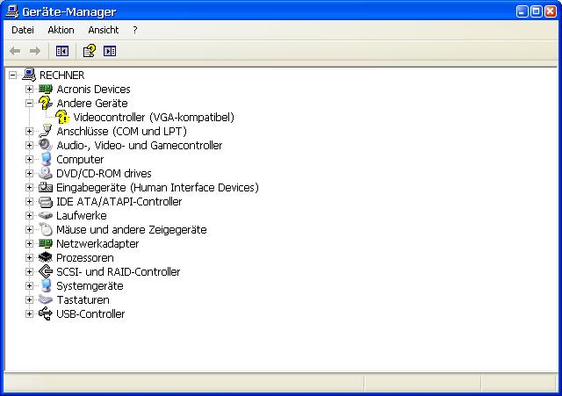562x396 pixels.
Task: Click the Prozessoren chip icon
Action: (x=46, y=257)
